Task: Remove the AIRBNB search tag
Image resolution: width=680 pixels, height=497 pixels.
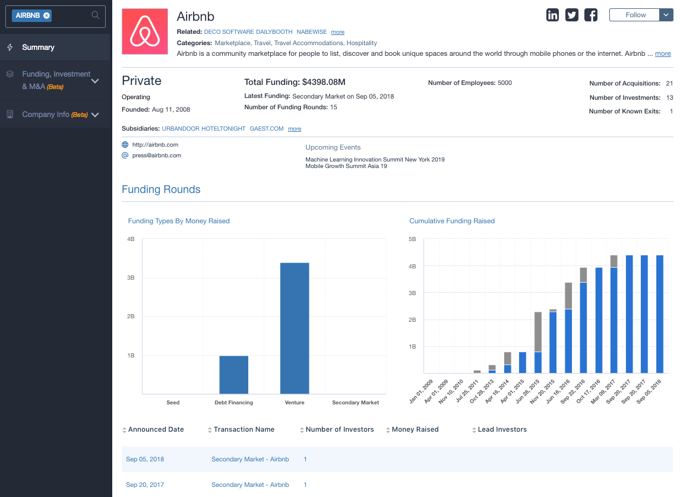Action: (x=46, y=15)
